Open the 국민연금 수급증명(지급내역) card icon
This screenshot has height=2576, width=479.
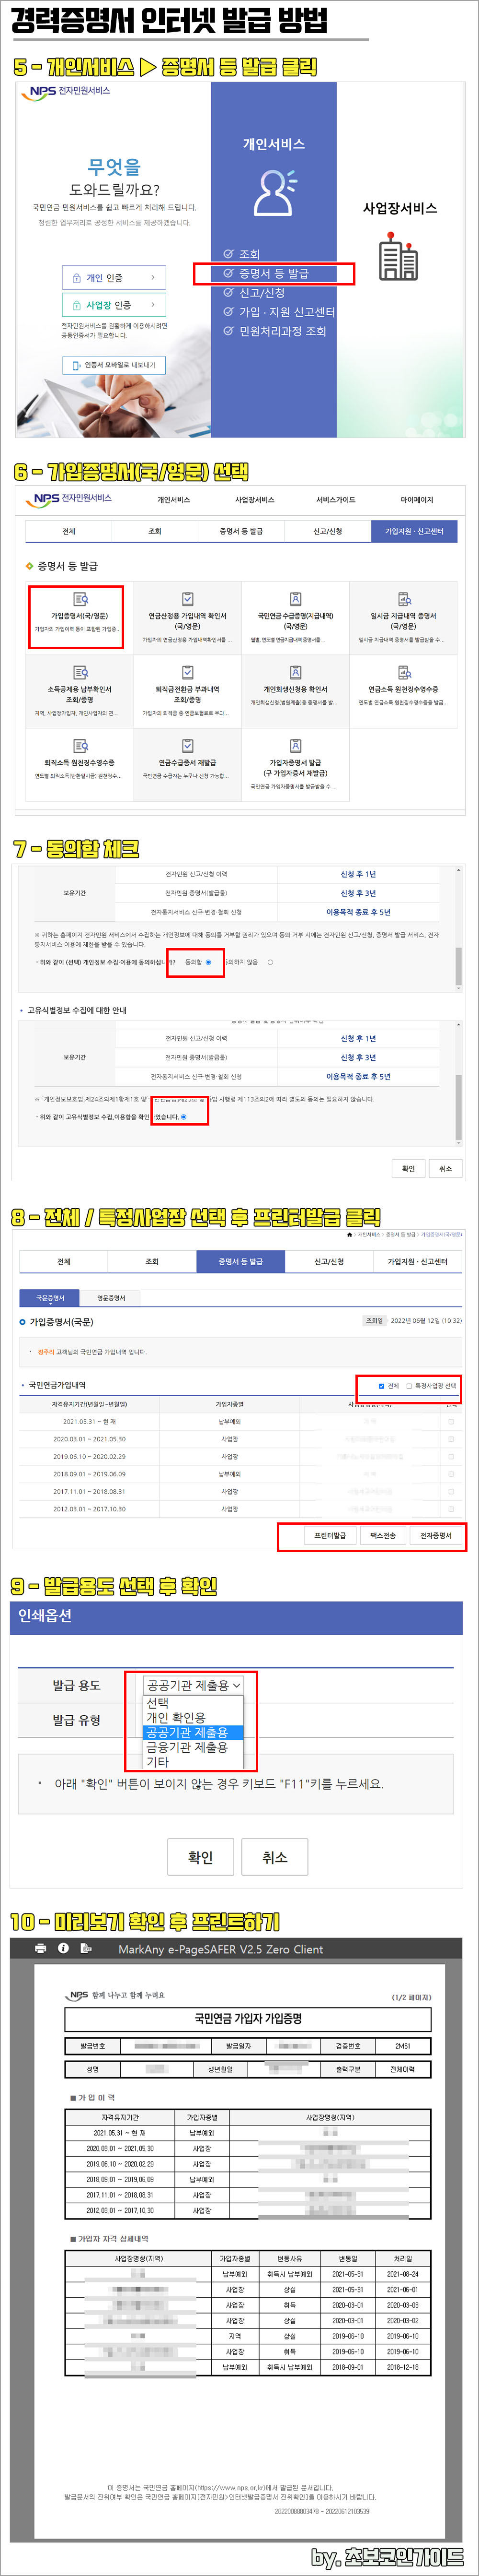pos(296,598)
